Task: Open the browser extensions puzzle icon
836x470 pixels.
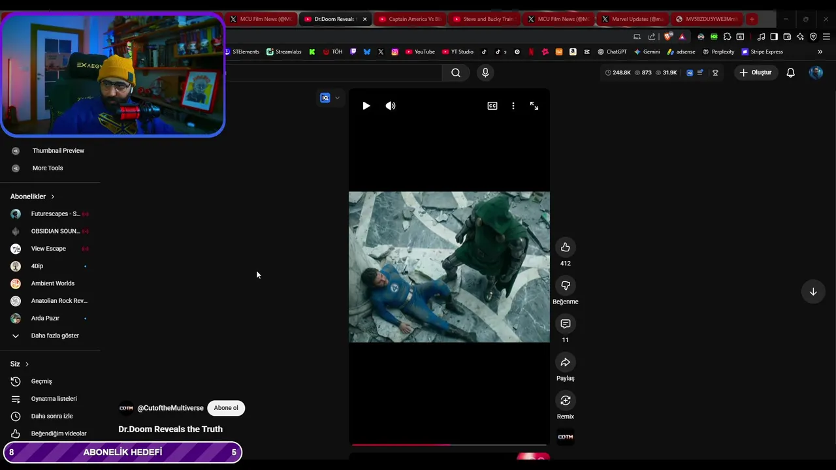Action: click(x=727, y=37)
